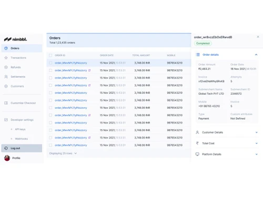Viewport: 263px width, 197px height.
Task: Click the Log out arrow icon
Action: 6,148
